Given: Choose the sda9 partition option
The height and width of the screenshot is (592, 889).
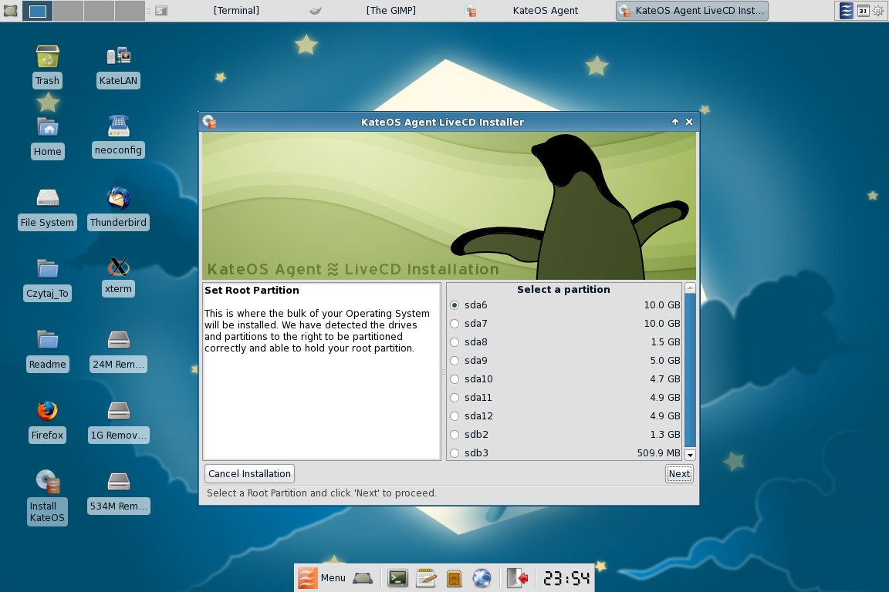Looking at the screenshot, I should (x=454, y=361).
